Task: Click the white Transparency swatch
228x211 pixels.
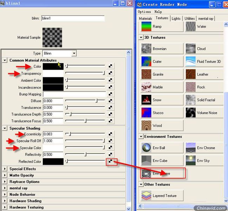Action: (53, 73)
